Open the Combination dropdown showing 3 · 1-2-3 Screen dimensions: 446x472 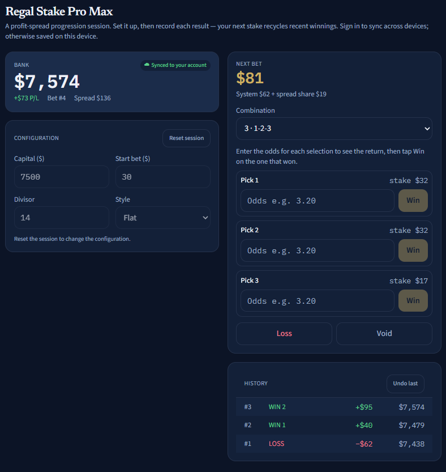coord(334,129)
